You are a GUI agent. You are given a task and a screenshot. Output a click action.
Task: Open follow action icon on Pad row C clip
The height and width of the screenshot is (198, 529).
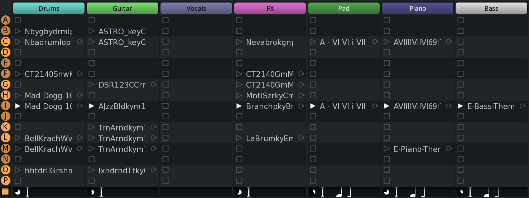pos(375,42)
